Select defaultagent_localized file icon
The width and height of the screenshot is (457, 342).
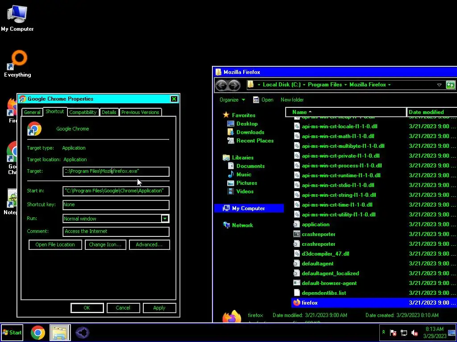point(297,273)
